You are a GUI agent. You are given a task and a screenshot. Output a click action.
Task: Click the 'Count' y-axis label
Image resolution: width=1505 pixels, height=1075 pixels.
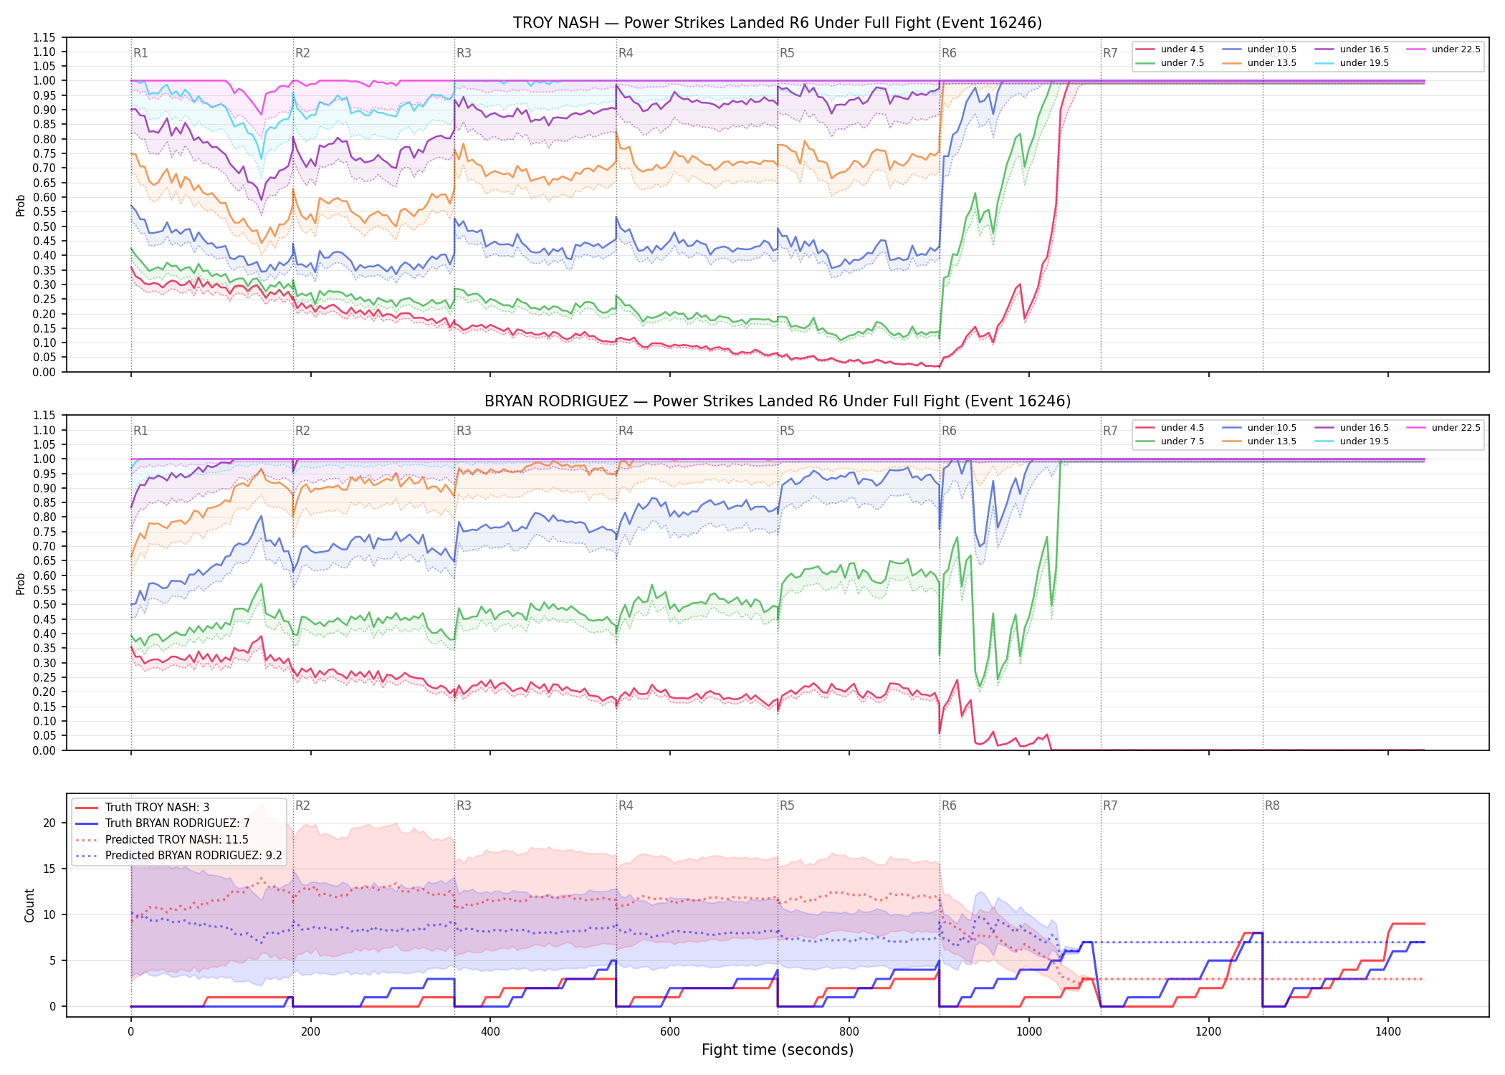pos(29,905)
